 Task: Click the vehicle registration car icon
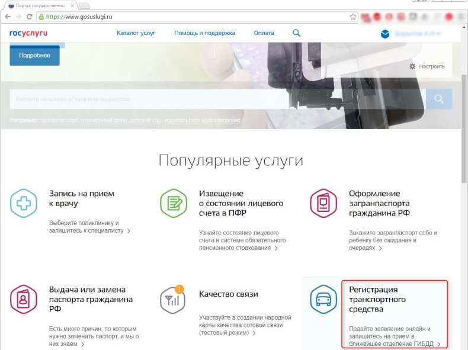(323, 300)
